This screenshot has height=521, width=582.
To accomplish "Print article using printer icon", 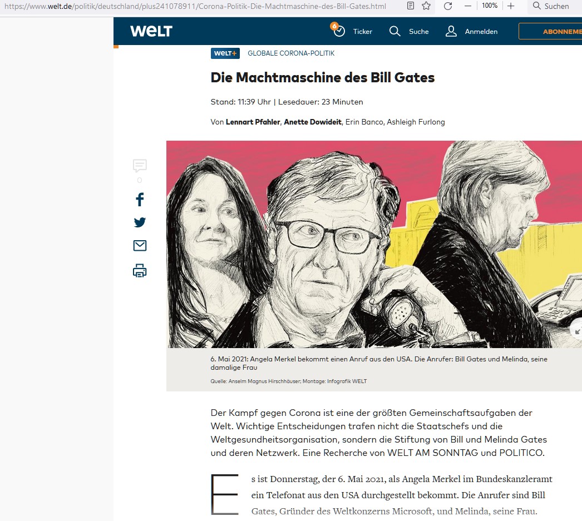I will [140, 271].
